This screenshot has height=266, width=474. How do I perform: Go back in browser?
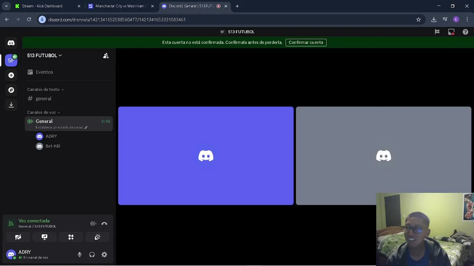[7, 20]
